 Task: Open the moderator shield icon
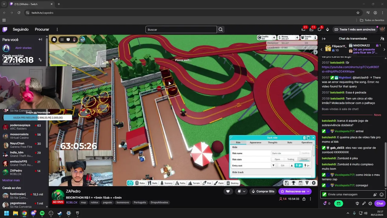(357, 203)
